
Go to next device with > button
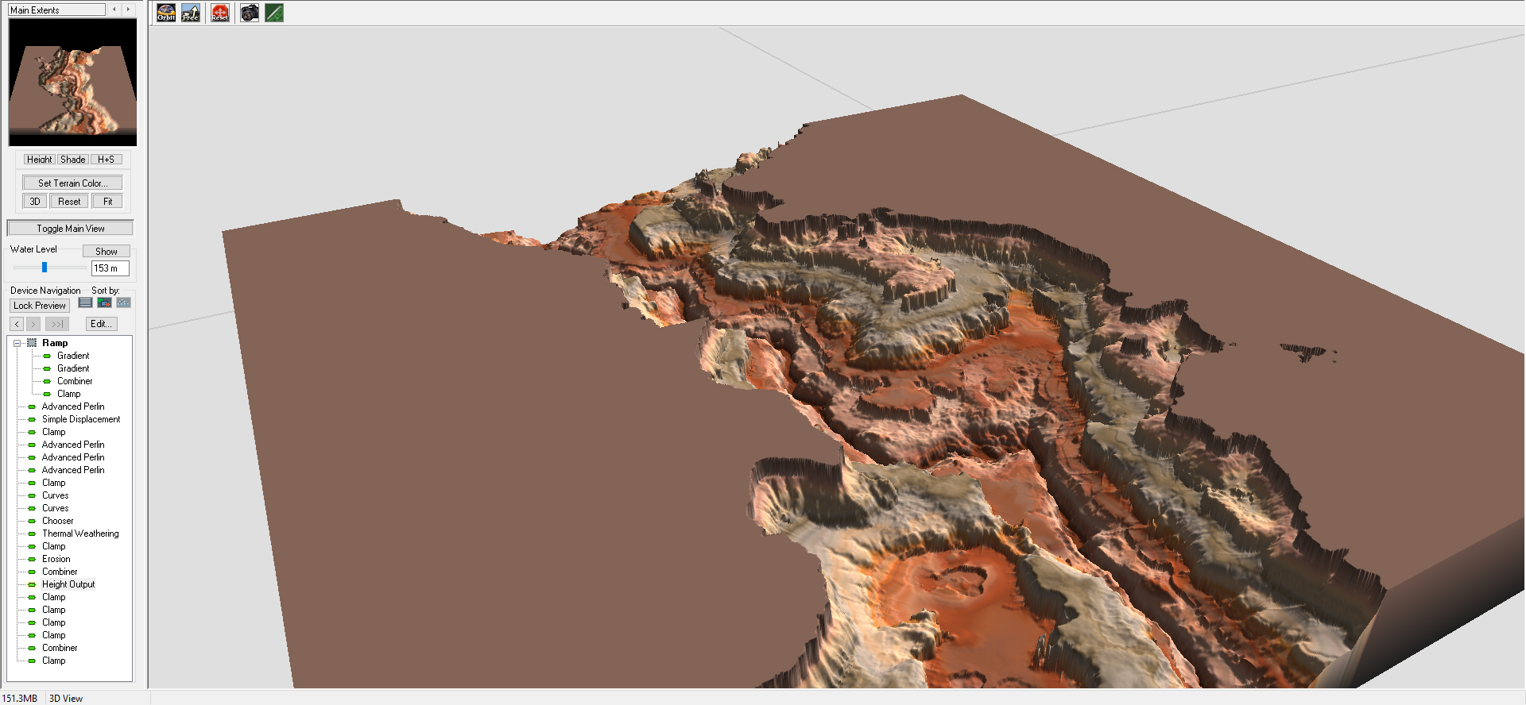point(33,324)
